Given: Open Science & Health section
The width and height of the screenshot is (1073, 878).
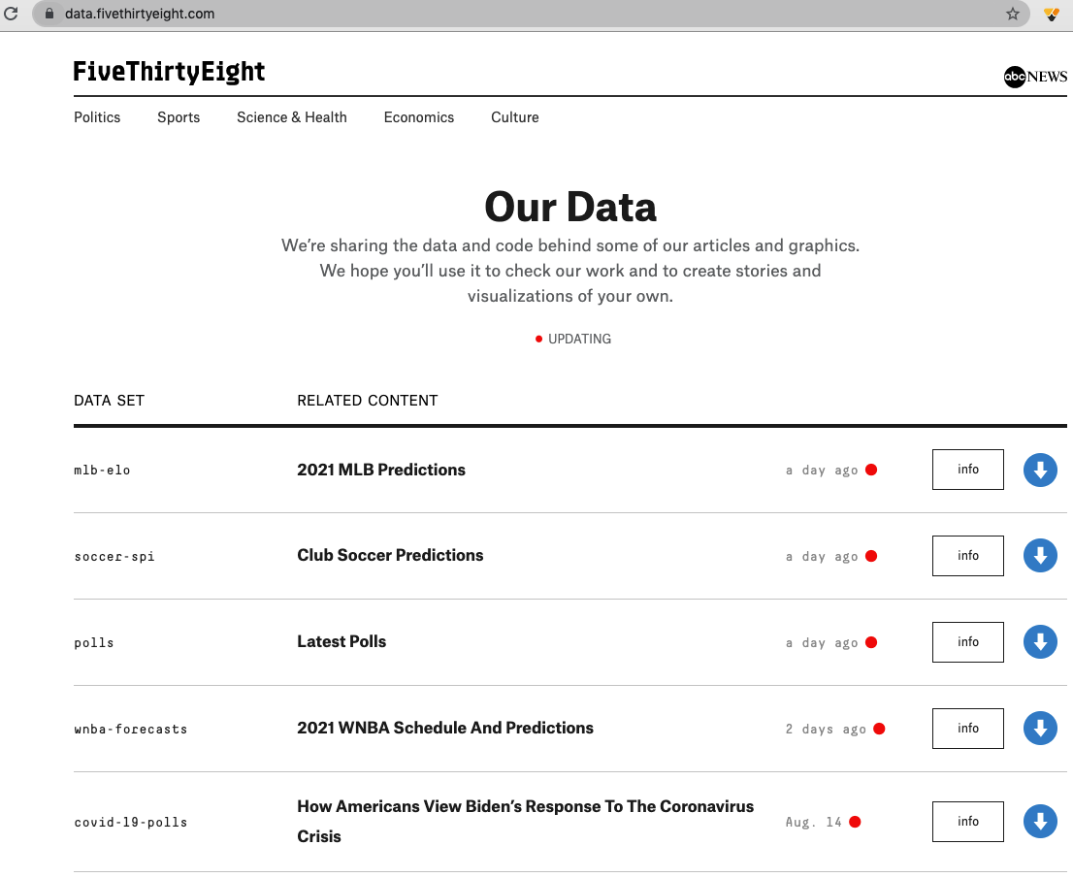Looking at the screenshot, I should click(291, 117).
